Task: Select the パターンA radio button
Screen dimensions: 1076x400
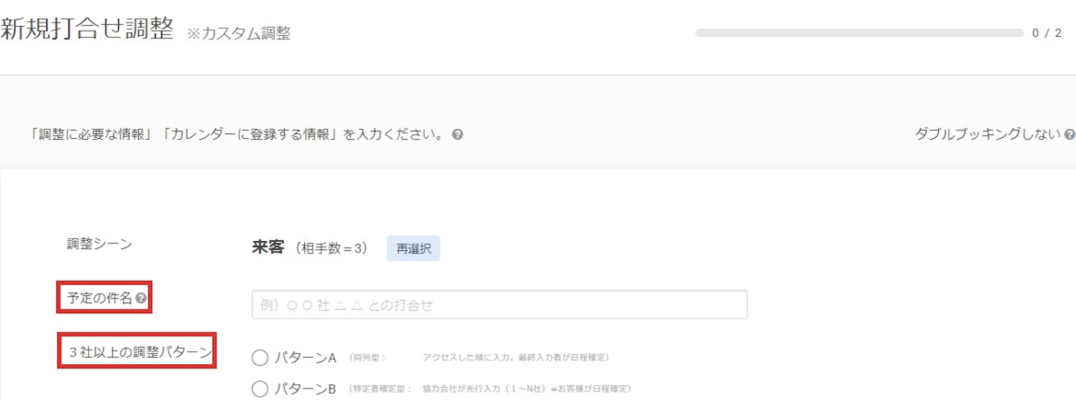Action: pyautogui.click(x=260, y=358)
